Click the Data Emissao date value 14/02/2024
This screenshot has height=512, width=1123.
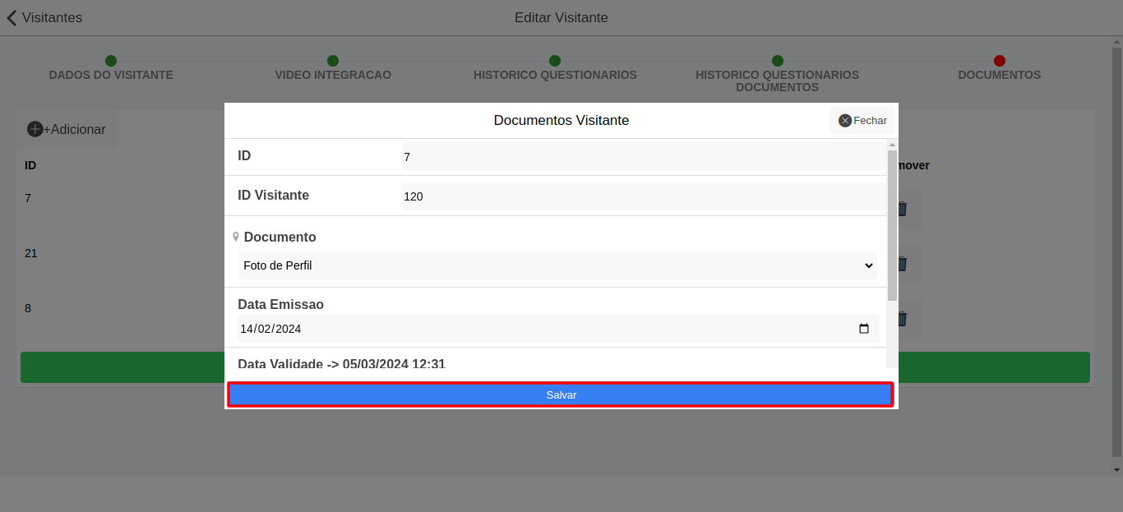[x=271, y=329]
